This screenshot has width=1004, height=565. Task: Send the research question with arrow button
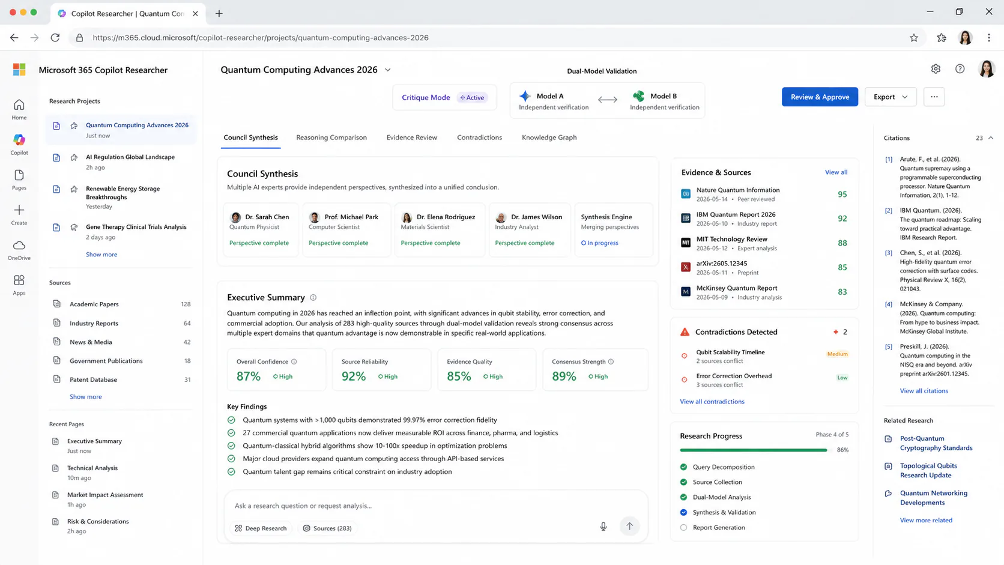pos(629,527)
